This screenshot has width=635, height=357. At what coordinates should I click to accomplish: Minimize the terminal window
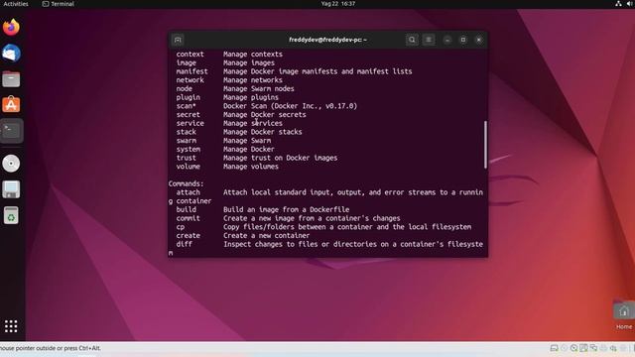pyautogui.click(x=447, y=40)
